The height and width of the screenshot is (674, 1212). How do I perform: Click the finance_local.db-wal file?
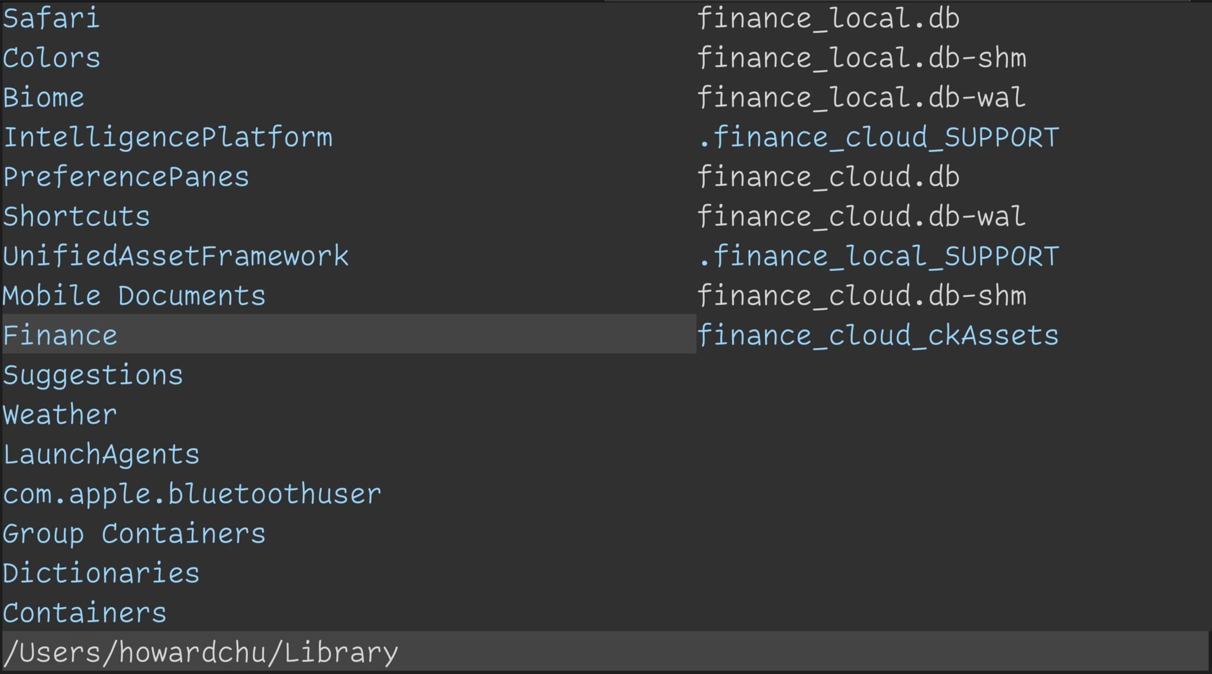tap(861, 98)
